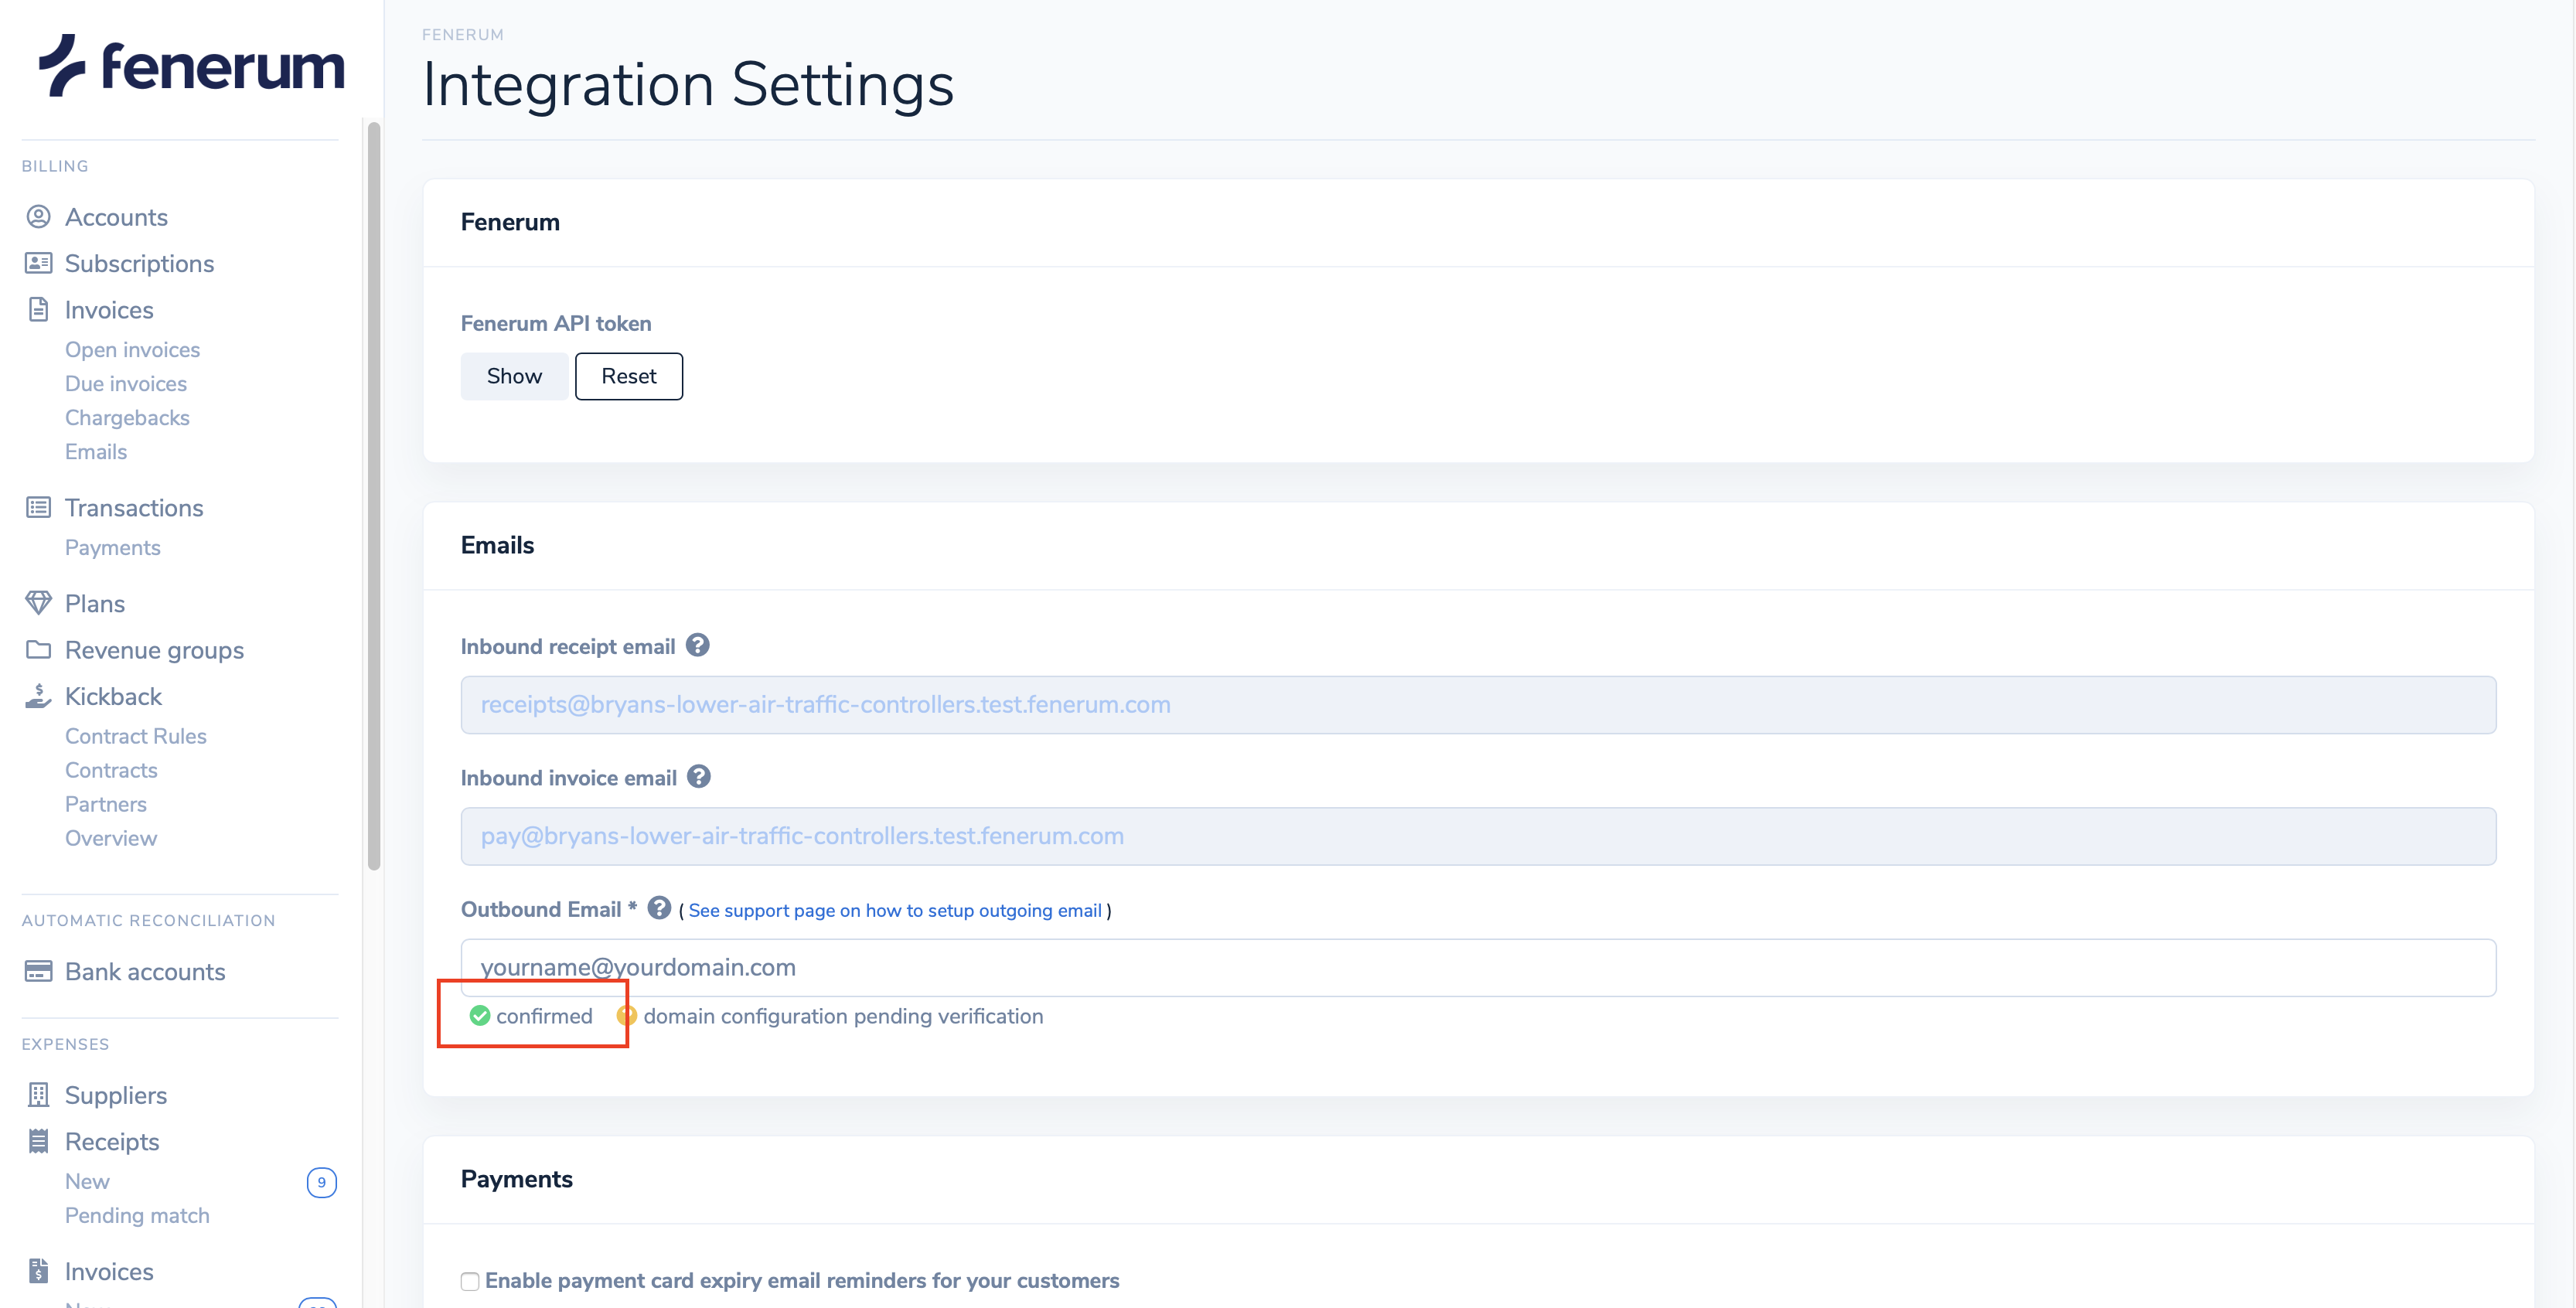Click the Fenerum logo

[191, 66]
